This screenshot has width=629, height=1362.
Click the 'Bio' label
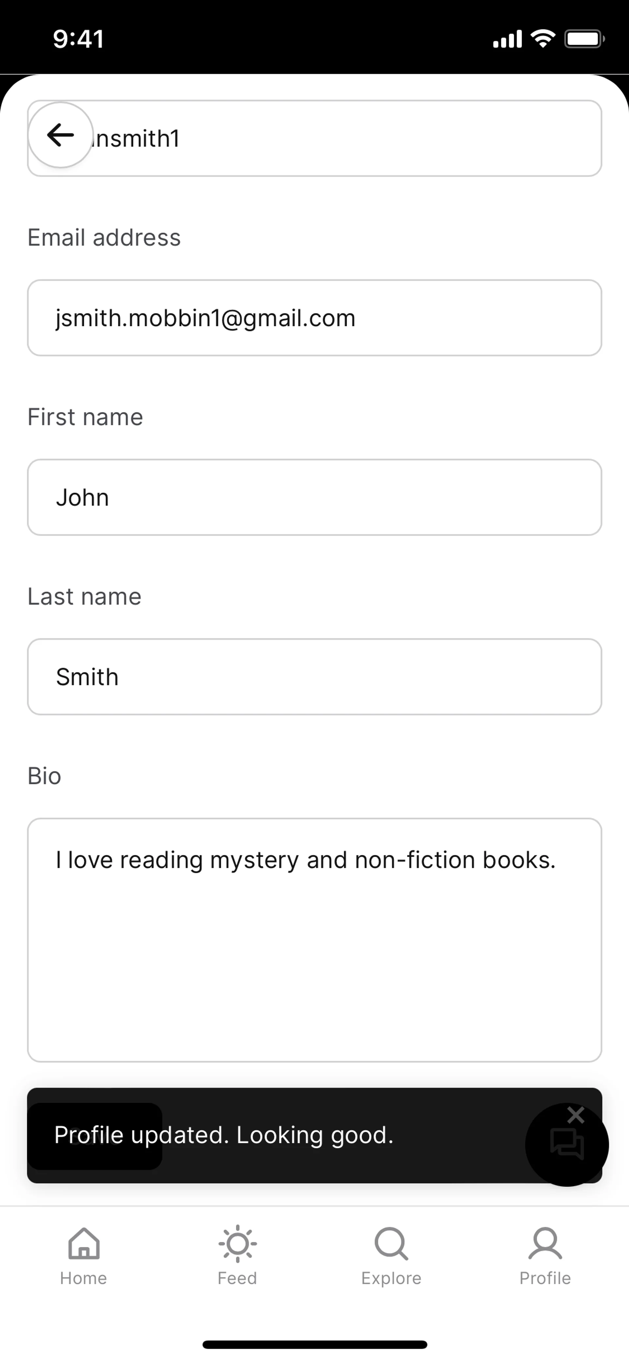[45, 776]
